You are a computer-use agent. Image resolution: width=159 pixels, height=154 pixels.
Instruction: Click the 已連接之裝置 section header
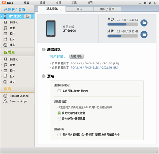coord(15,10)
